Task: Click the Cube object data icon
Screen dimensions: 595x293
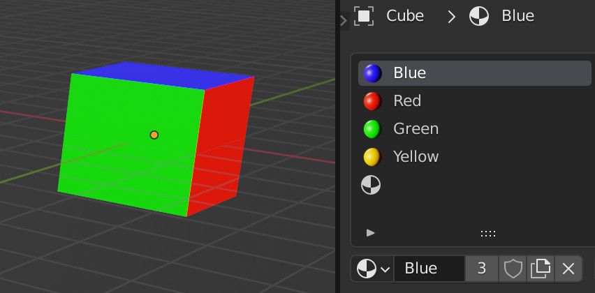Action: [x=364, y=16]
